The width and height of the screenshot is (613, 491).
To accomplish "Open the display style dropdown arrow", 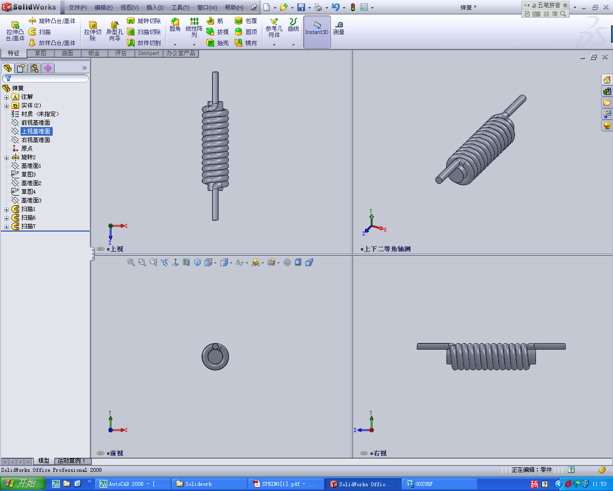I will pyautogui.click(x=231, y=263).
